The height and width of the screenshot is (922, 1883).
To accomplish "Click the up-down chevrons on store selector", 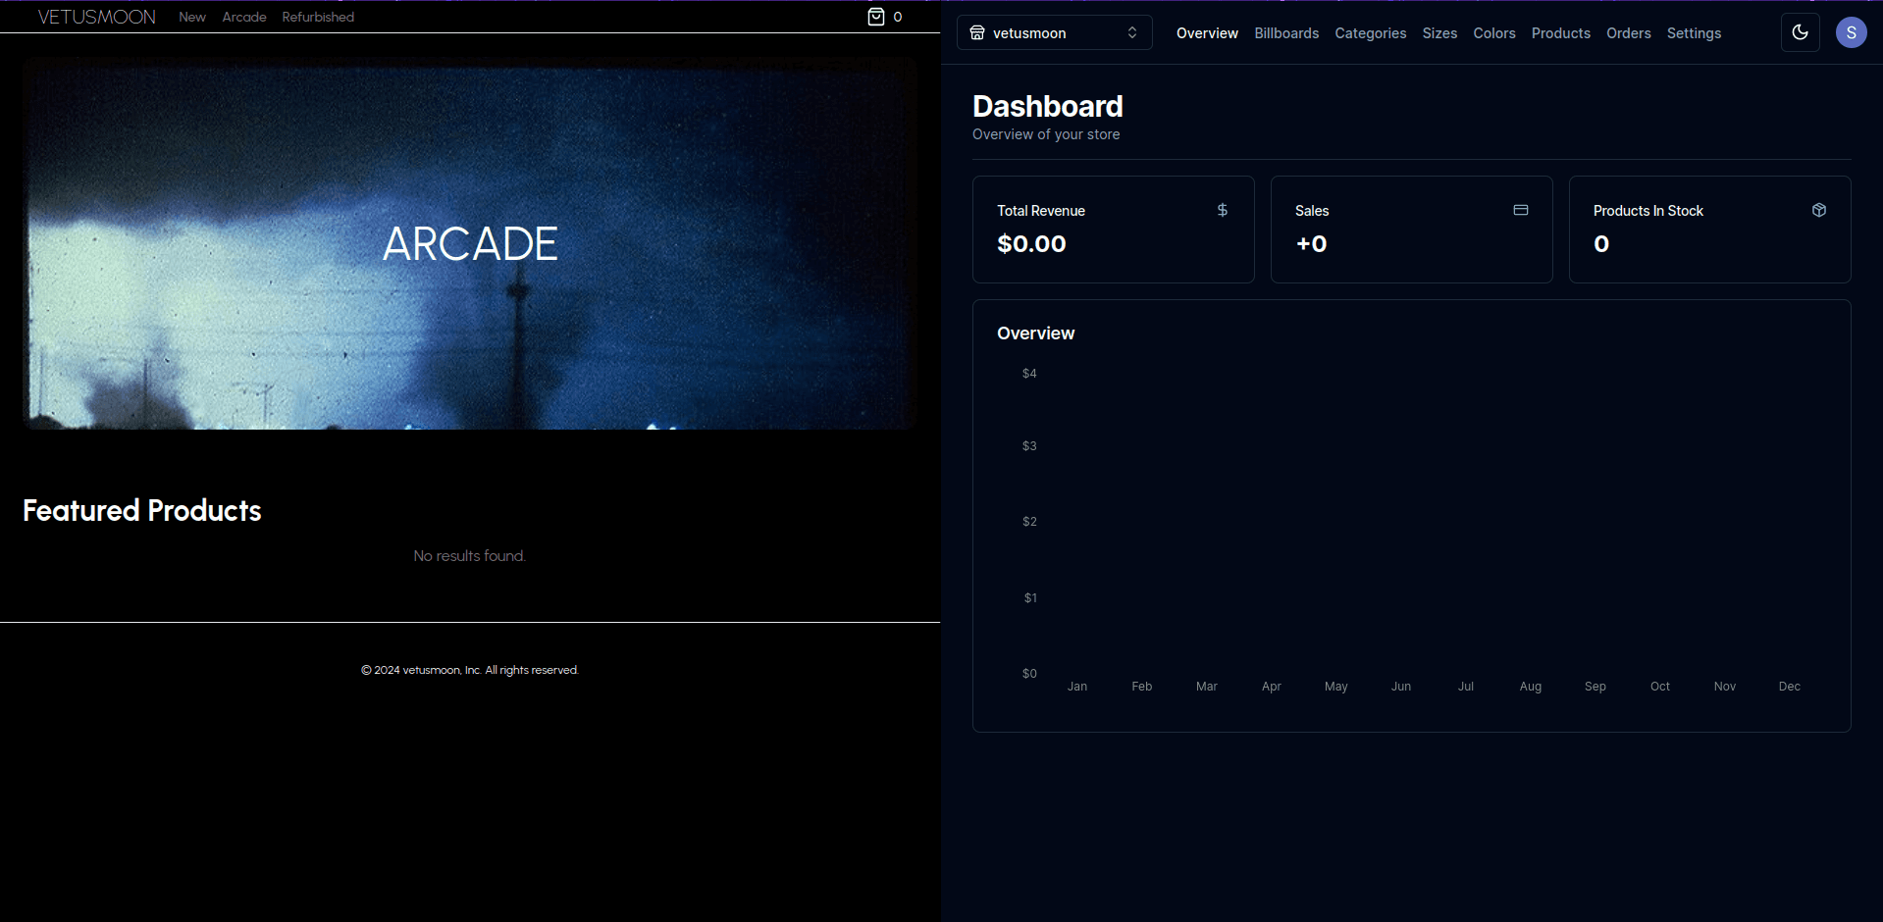I will pos(1134,32).
